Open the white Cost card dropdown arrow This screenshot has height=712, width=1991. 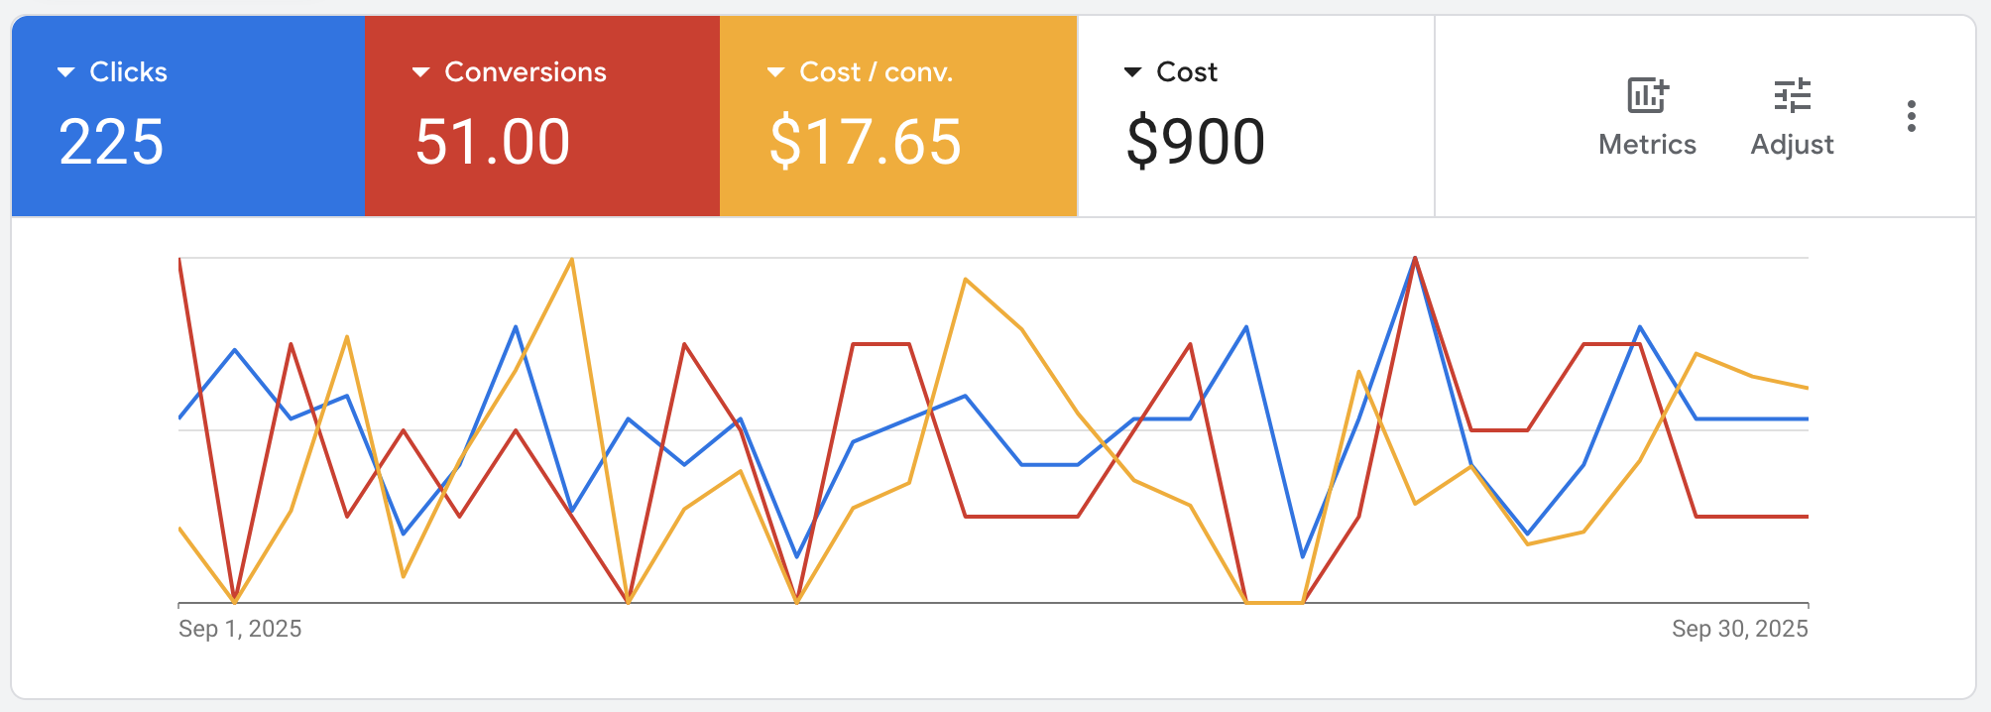(1132, 72)
